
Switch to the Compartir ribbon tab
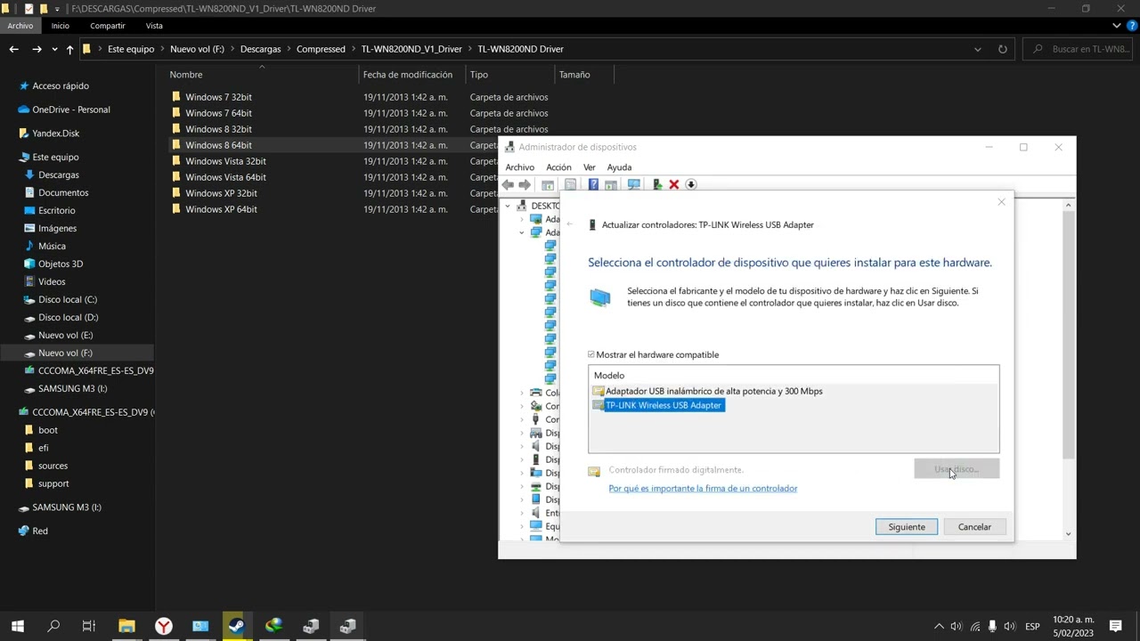pos(108,26)
